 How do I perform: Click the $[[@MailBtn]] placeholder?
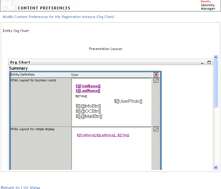coord(89,116)
